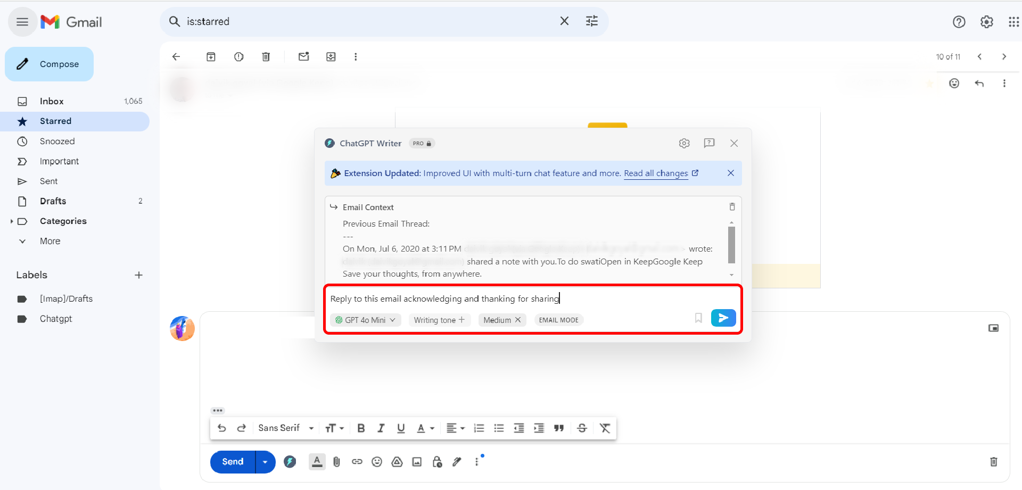
Task: Open Gmail support help icon
Action: (959, 22)
